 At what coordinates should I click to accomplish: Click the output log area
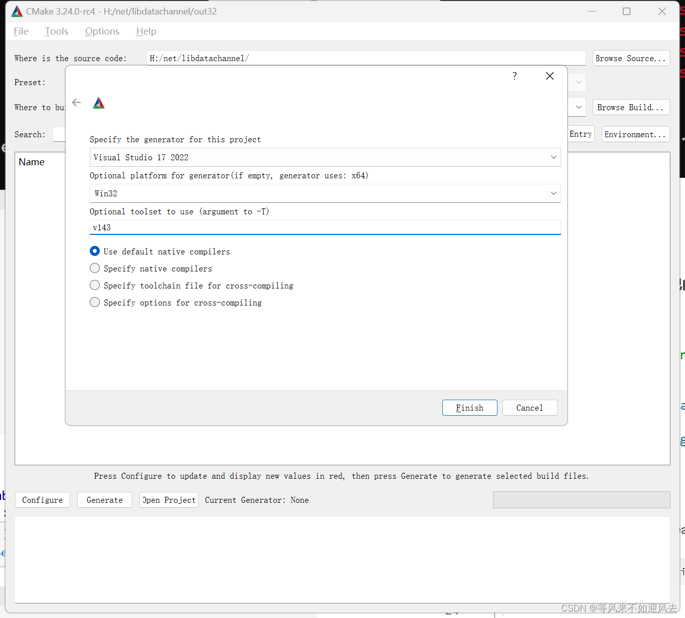(x=342, y=560)
